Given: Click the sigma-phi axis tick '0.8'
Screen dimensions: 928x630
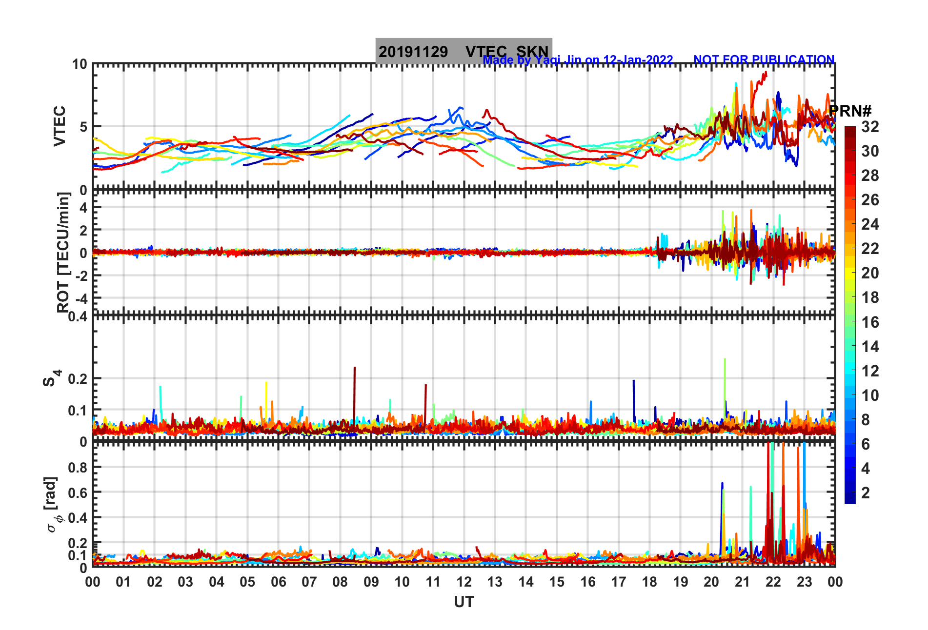Looking at the screenshot, I should pos(78,468).
